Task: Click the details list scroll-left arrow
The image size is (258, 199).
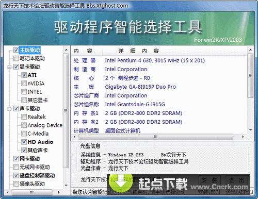Action: (x=74, y=137)
